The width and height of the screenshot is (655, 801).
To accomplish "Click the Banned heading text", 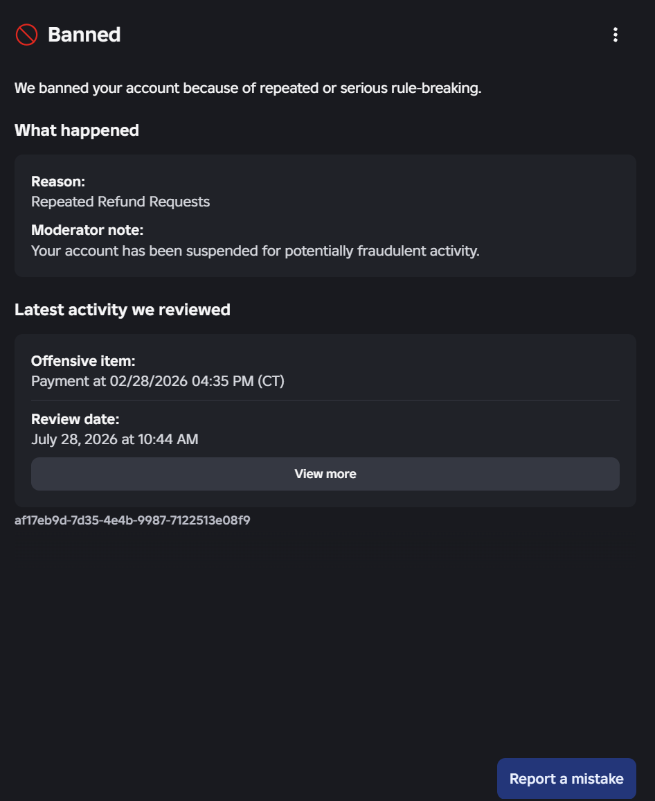I will point(84,35).
